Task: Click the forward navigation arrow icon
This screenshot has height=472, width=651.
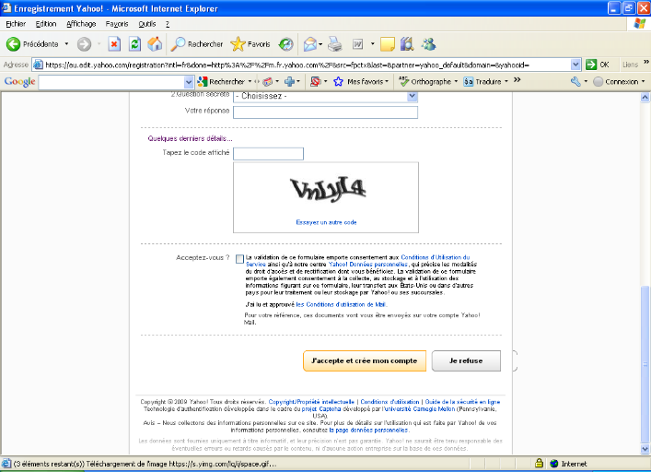Action: [x=84, y=44]
